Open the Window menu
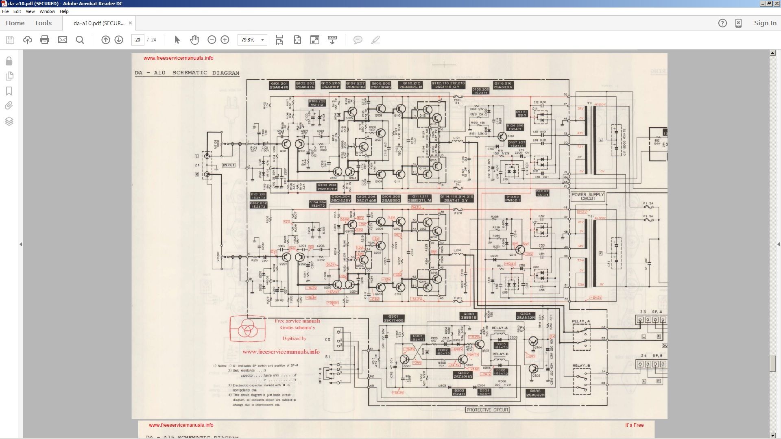Screen dimensions: 781x439 pos(47,11)
